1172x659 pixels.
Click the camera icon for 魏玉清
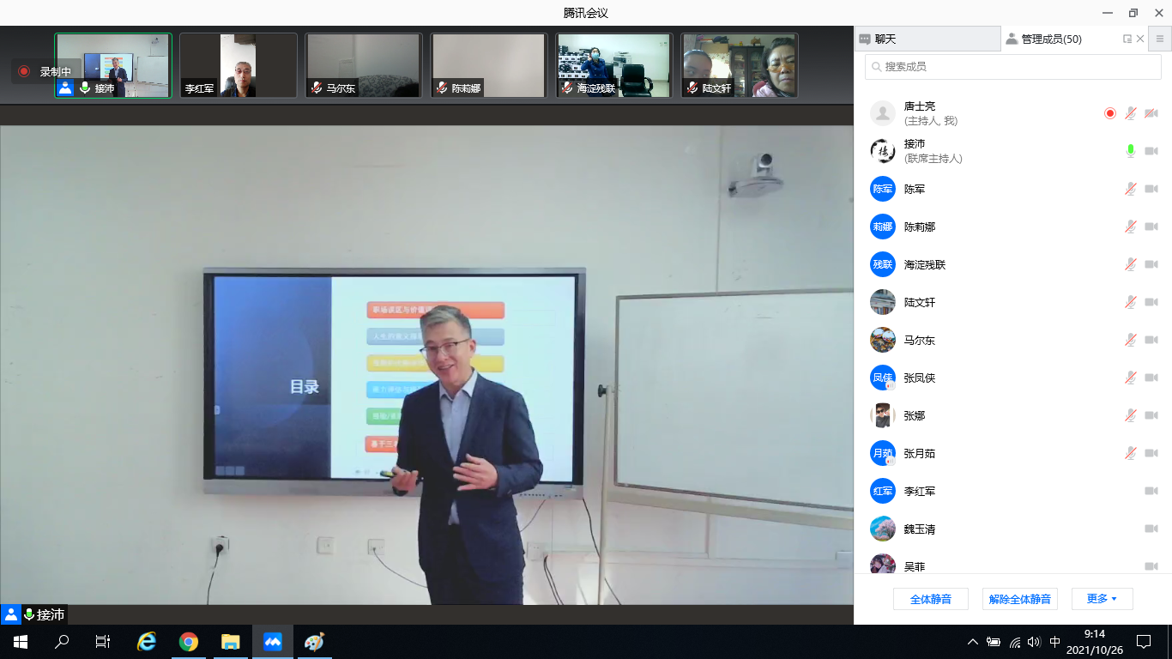tap(1151, 529)
